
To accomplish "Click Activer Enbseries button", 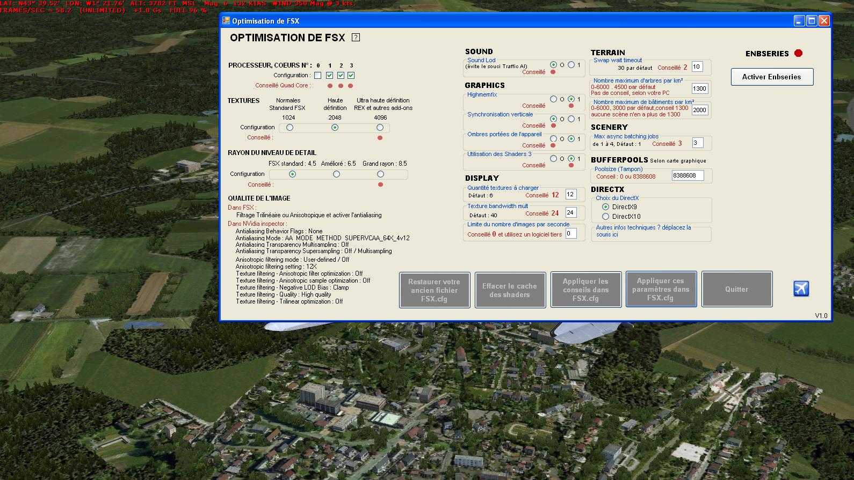I will click(x=772, y=77).
